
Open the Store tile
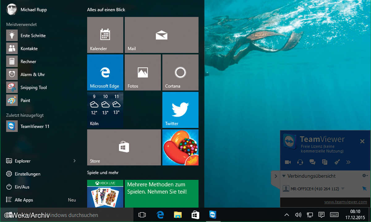pyautogui.click(x=124, y=147)
